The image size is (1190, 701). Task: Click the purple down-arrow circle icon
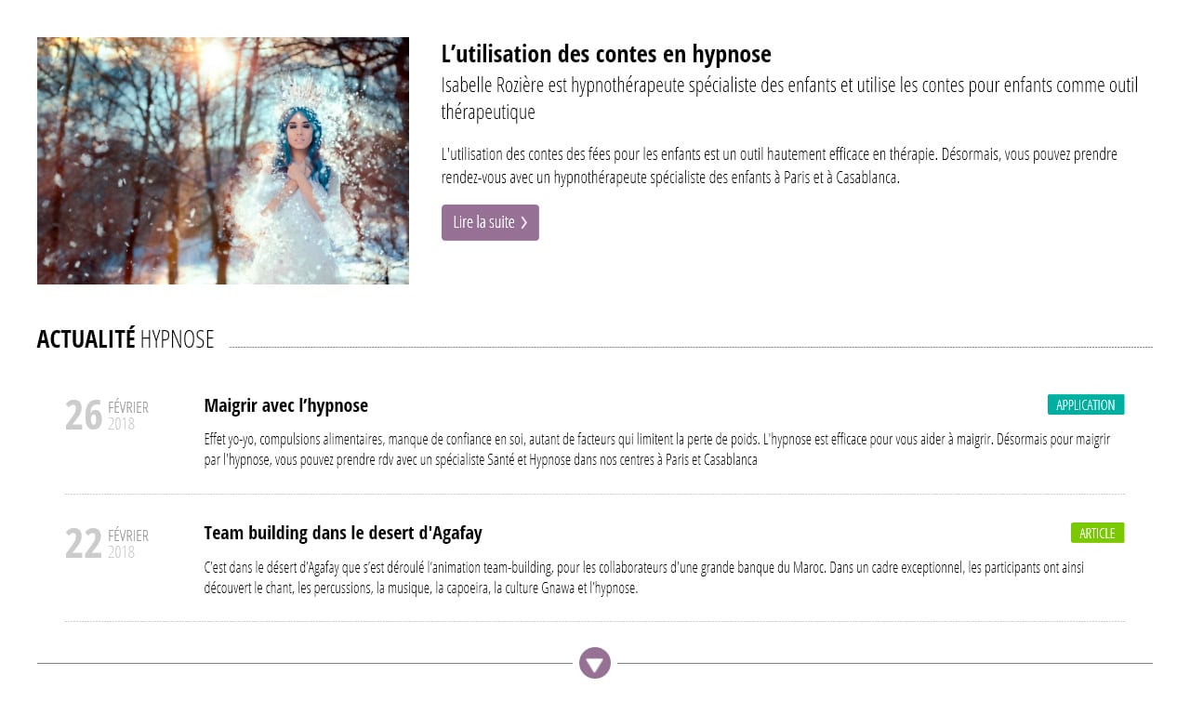[595, 663]
